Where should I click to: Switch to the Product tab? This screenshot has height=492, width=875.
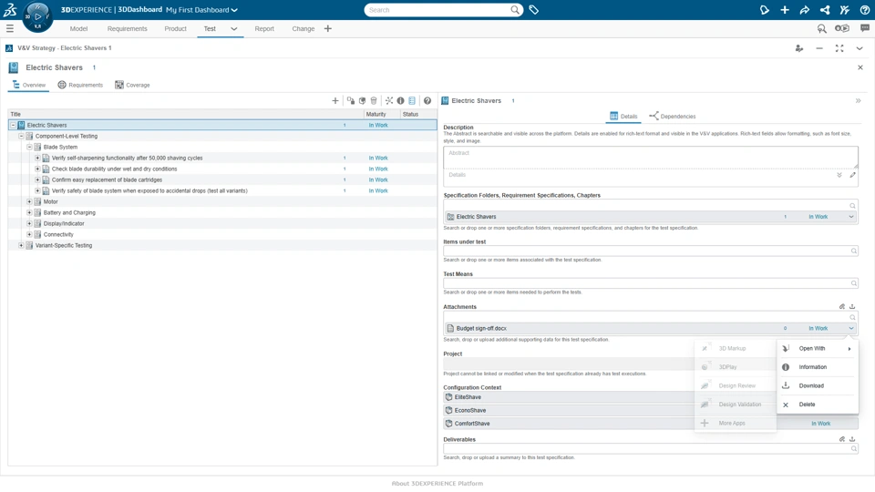175,28
